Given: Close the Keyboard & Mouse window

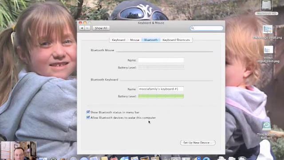Looking at the screenshot, I should (x=80, y=23).
